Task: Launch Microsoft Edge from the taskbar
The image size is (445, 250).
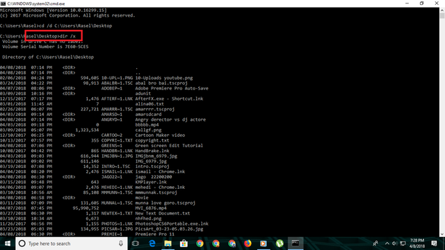Action: (152, 244)
